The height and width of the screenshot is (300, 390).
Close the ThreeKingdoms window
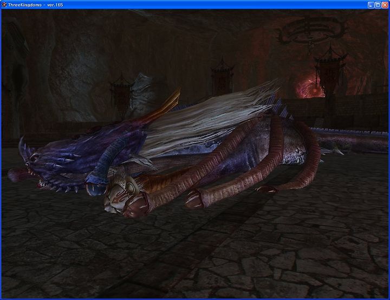coord(385,5)
